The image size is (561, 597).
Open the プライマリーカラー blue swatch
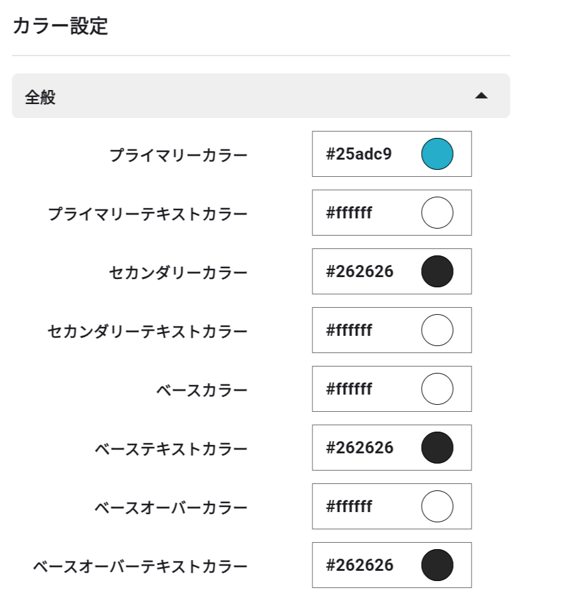pos(437,154)
